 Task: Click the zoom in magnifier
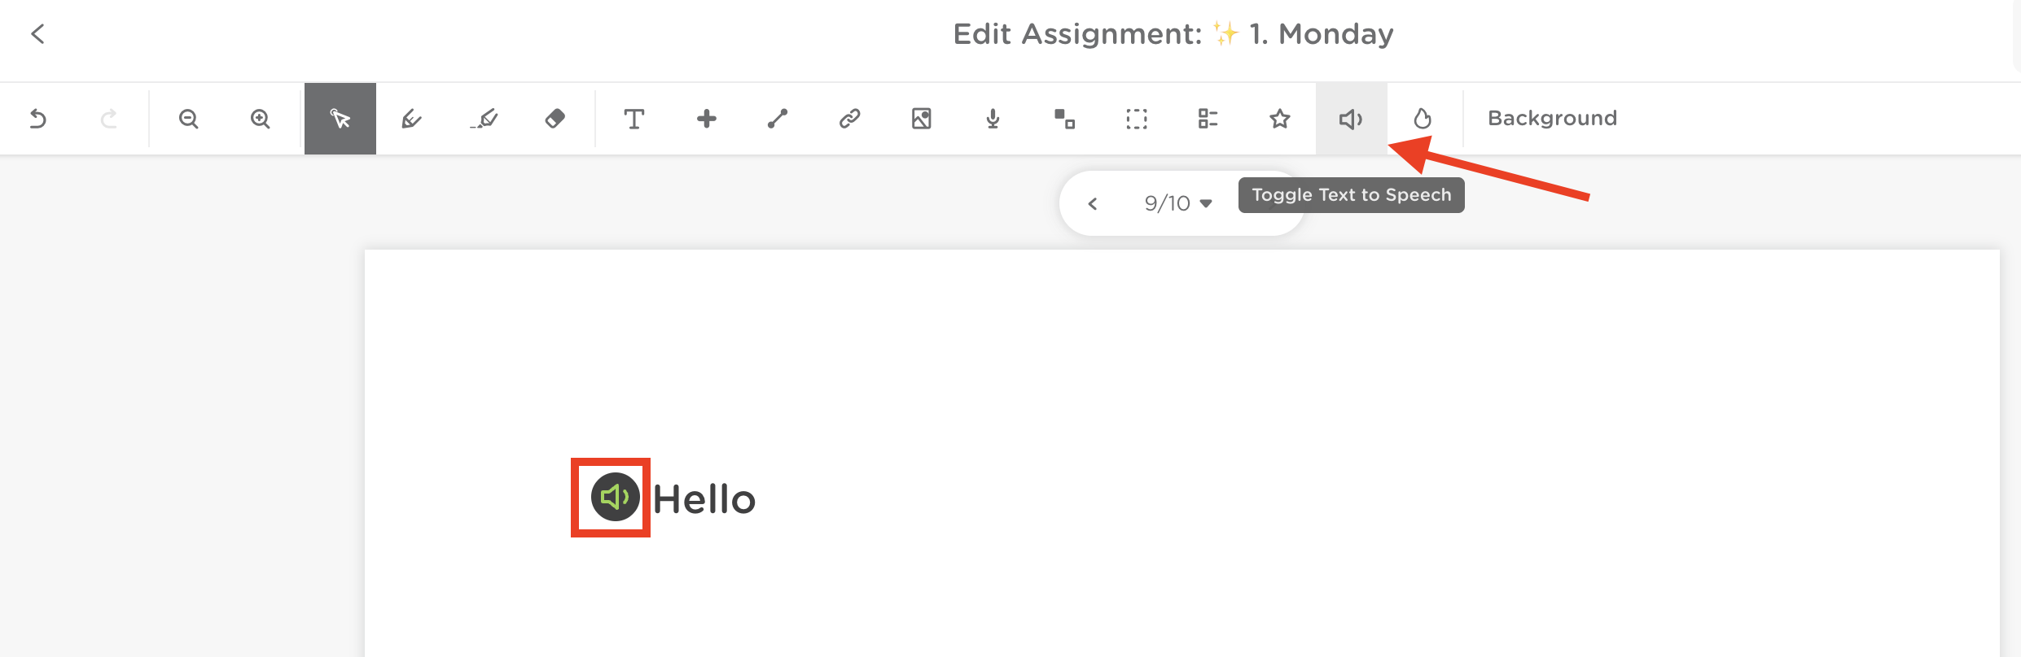point(260,119)
